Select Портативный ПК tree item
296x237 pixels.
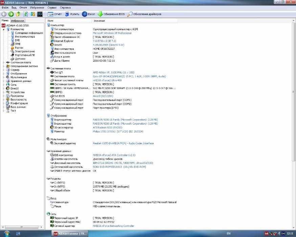point(25,55)
